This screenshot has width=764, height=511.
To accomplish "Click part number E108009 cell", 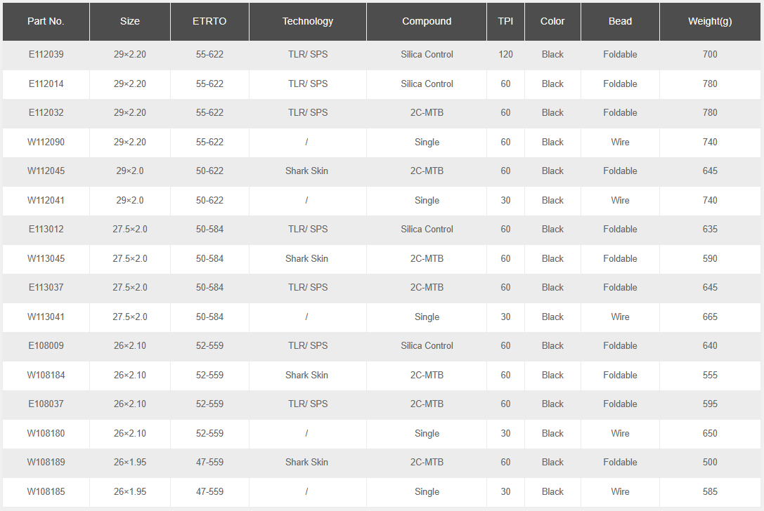I will pyautogui.click(x=46, y=345).
